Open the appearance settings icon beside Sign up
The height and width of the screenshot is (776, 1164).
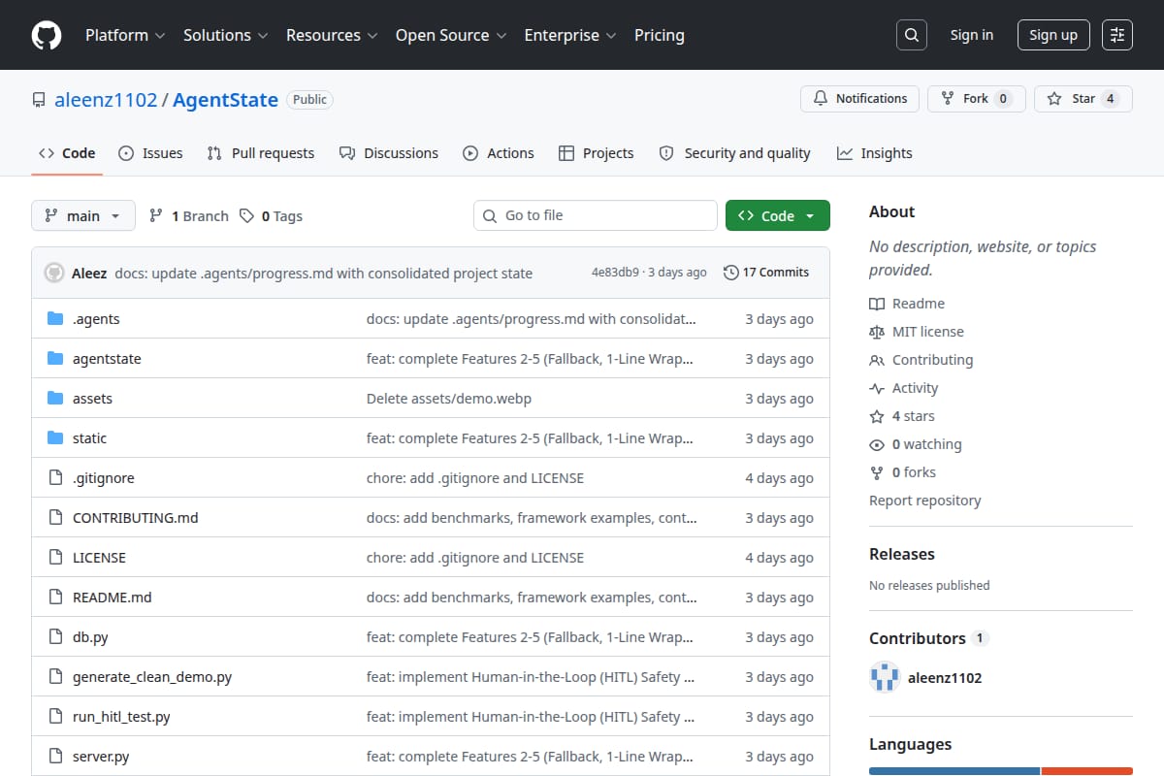1117,35
